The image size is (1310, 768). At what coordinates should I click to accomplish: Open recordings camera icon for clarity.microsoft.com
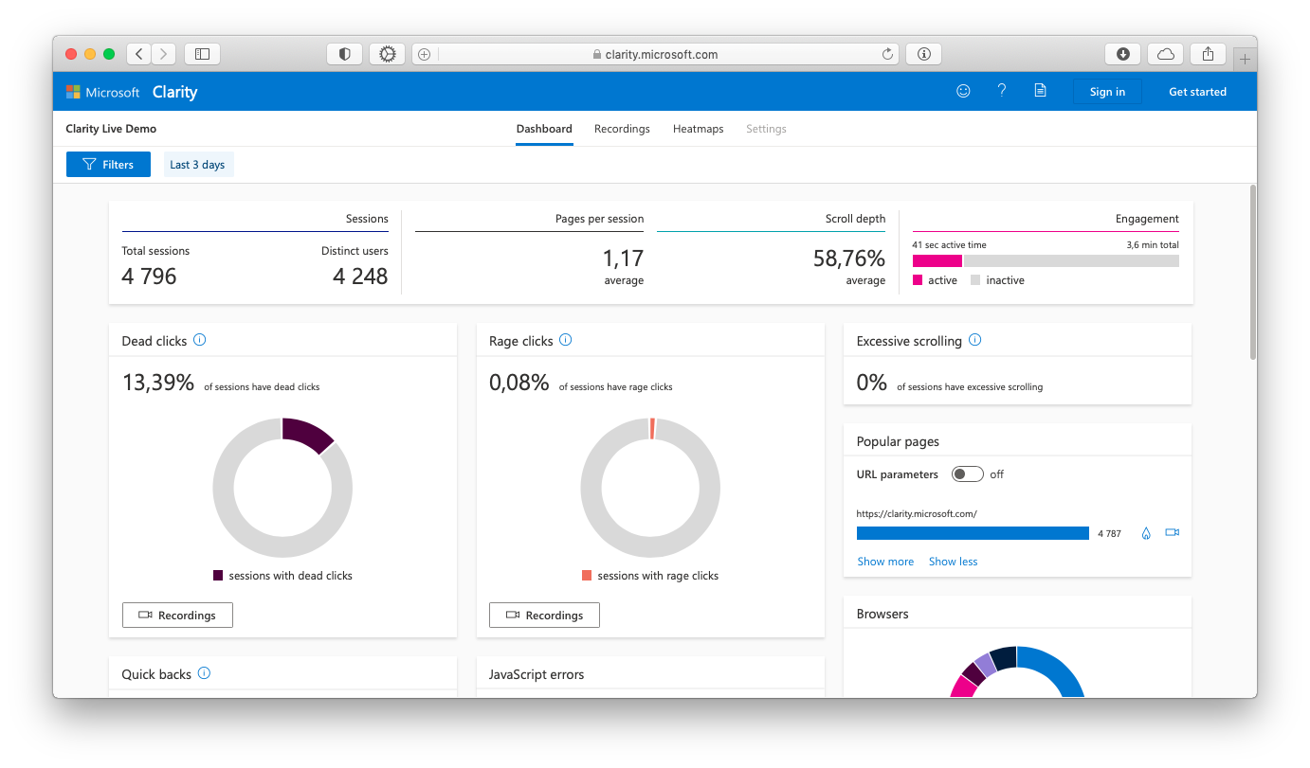1173,532
